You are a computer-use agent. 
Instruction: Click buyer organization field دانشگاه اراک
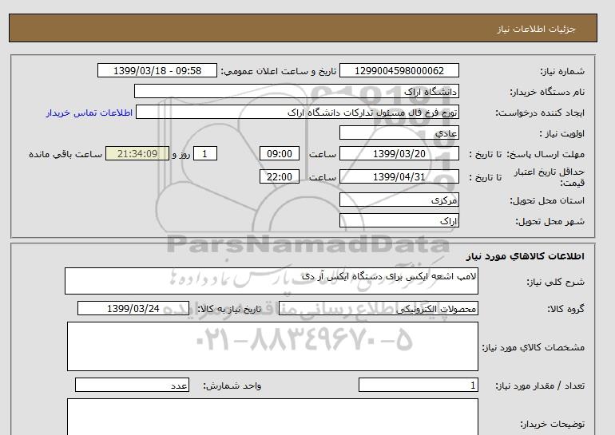coord(296,91)
